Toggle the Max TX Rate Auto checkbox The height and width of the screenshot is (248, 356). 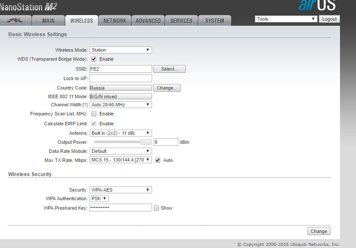(x=158, y=160)
